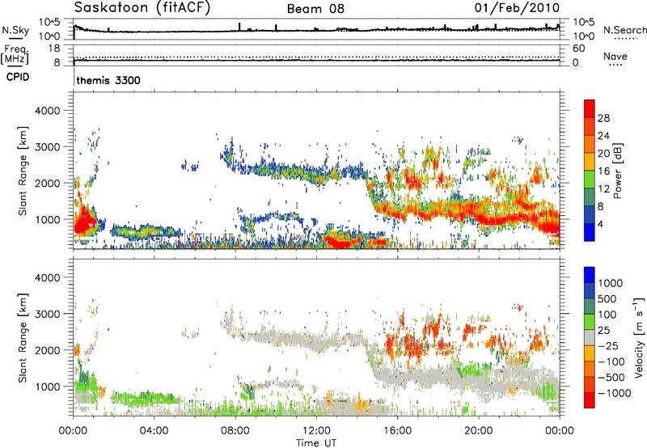The image size is (647, 448).
Task: Pick the bottom red segment of Velocity colorbar
Action: tap(590, 400)
